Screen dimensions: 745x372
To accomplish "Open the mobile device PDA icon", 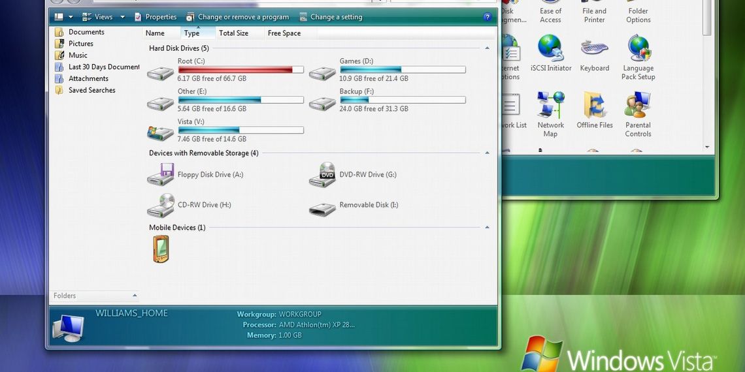I will pyautogui.click(x=161, y=249).
